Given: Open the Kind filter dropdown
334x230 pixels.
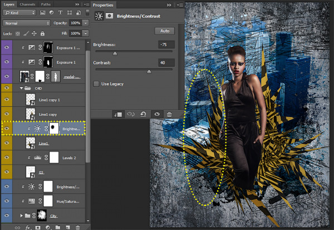Looking at the screenshot, I should point(19,13).
